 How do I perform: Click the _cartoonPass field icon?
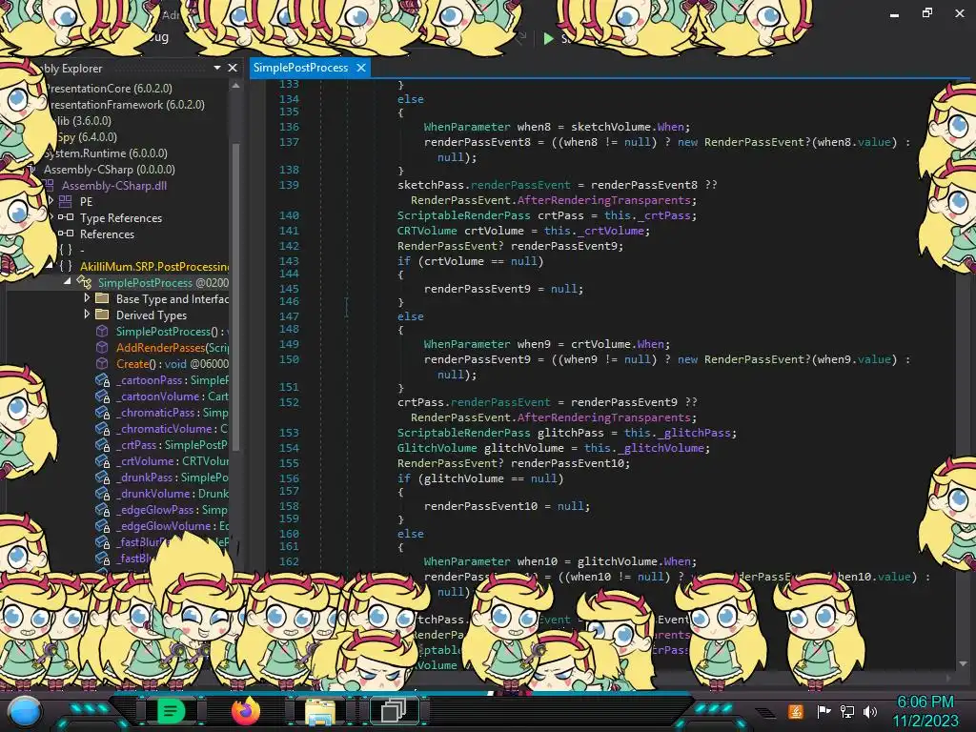tap(103, 380)
